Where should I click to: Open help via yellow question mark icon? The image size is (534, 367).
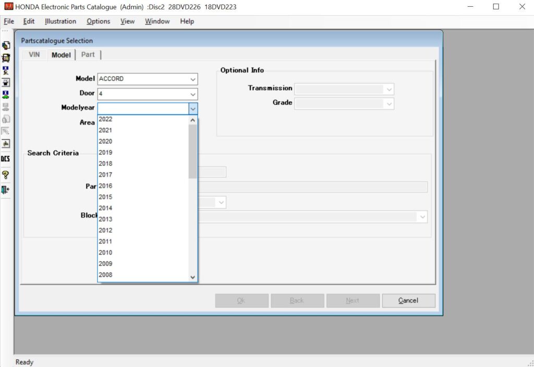click(x=5, y=175)
